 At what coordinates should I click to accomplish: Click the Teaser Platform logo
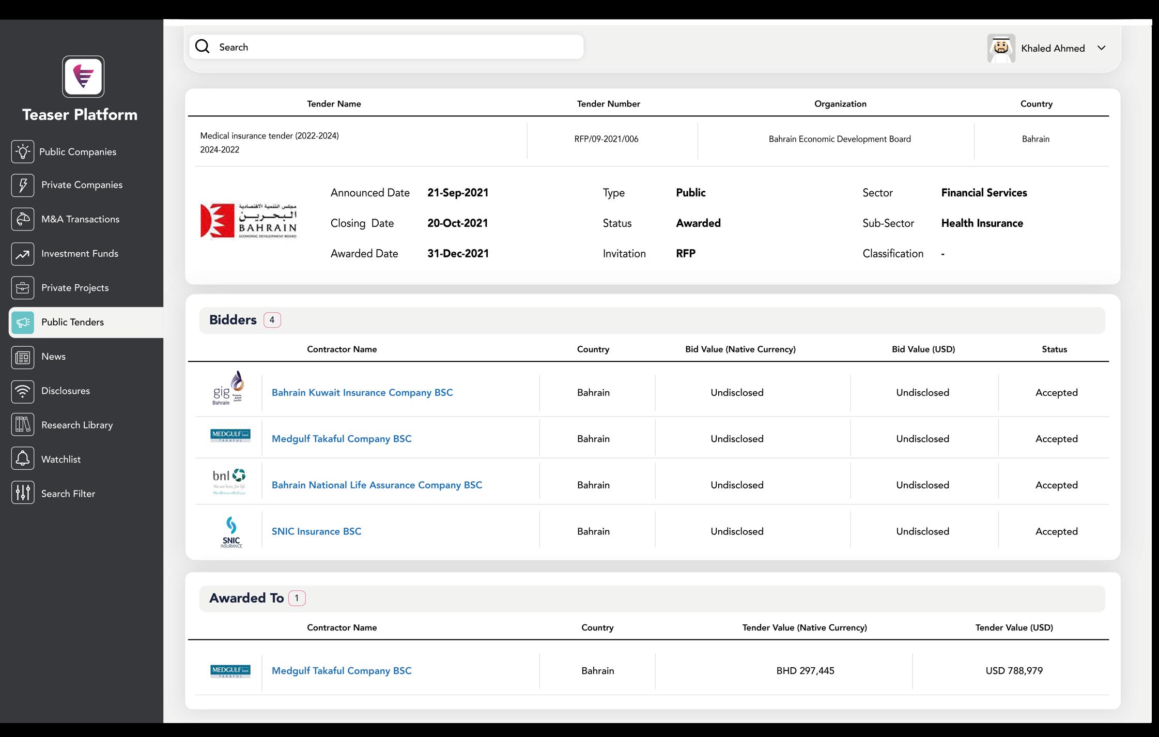click(83, 76)
